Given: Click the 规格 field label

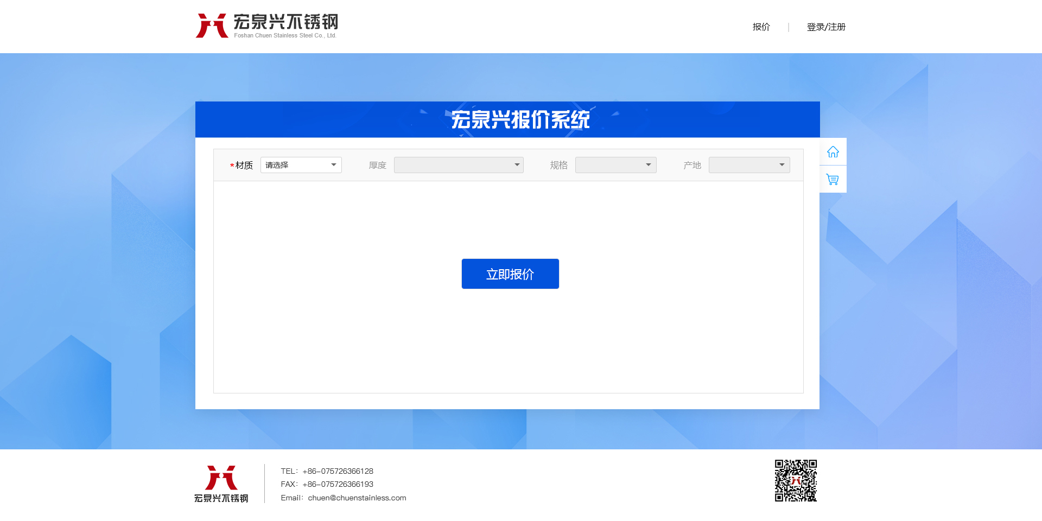Looking at the screenshot, I should click(x=558, y=166).
